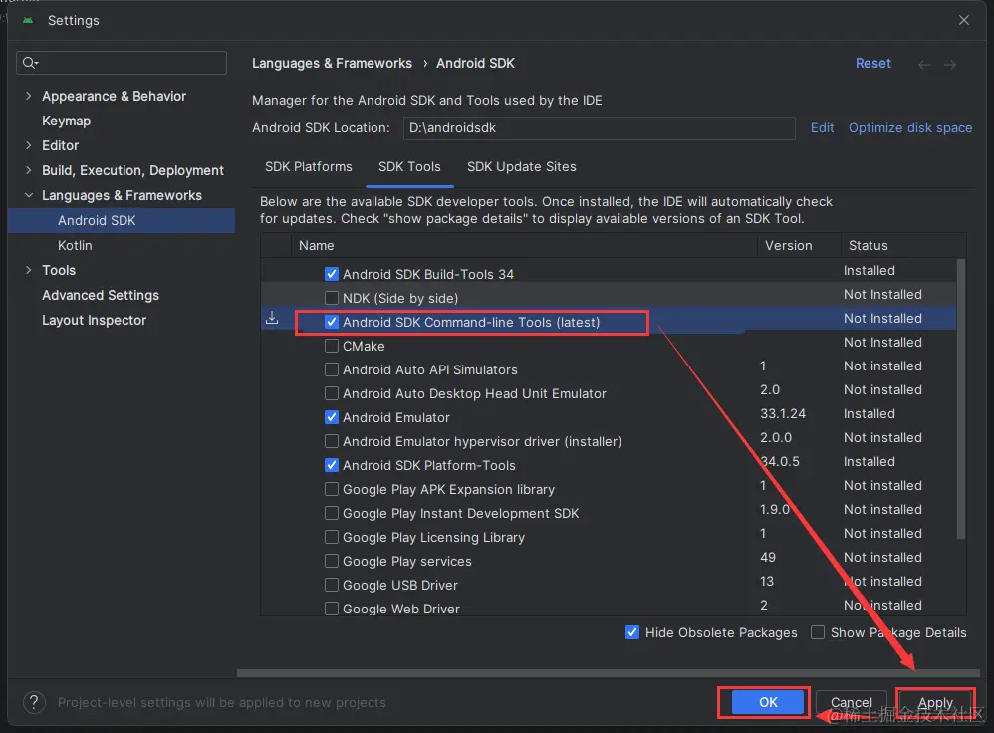The image size is (994, 733).
Task: Click Installed status of Build-Tools 34 row
Action: point(870,270)
